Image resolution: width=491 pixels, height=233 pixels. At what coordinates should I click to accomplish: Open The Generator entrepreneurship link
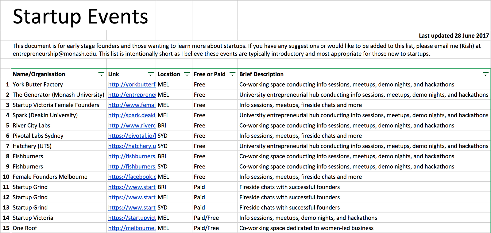(x=132, y=95)
